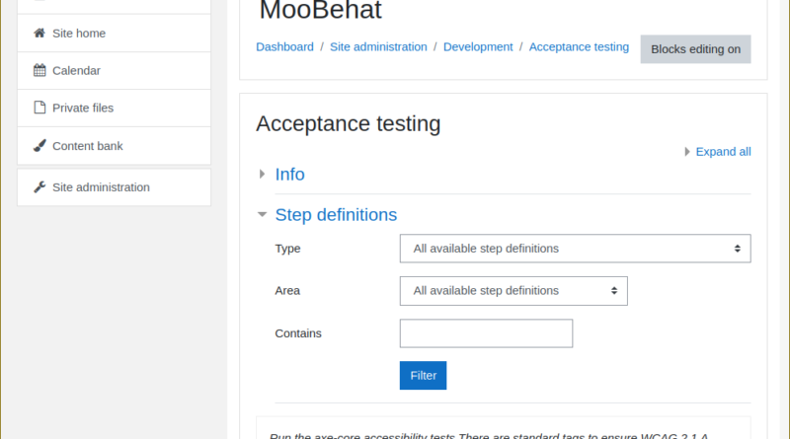
Task: Follow the Acceptance testing breadcrumb link
Action: (579, 46)
